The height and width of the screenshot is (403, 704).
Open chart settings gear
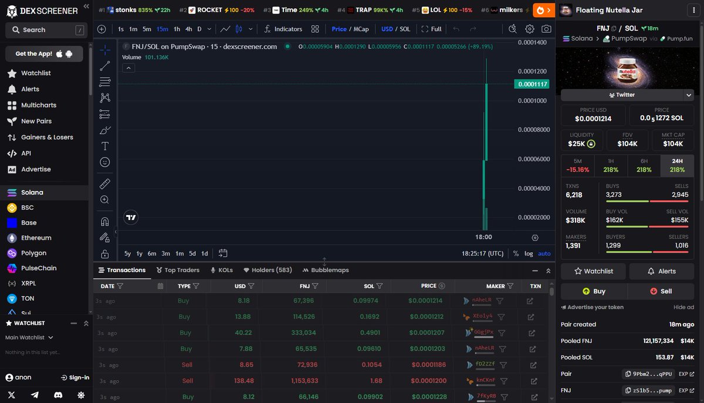pos(530,29)
